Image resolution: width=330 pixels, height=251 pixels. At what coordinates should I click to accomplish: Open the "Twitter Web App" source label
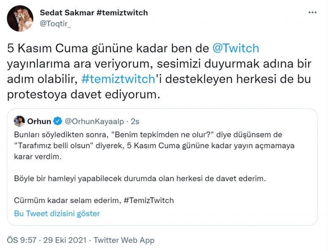click(x=124, y=240)
